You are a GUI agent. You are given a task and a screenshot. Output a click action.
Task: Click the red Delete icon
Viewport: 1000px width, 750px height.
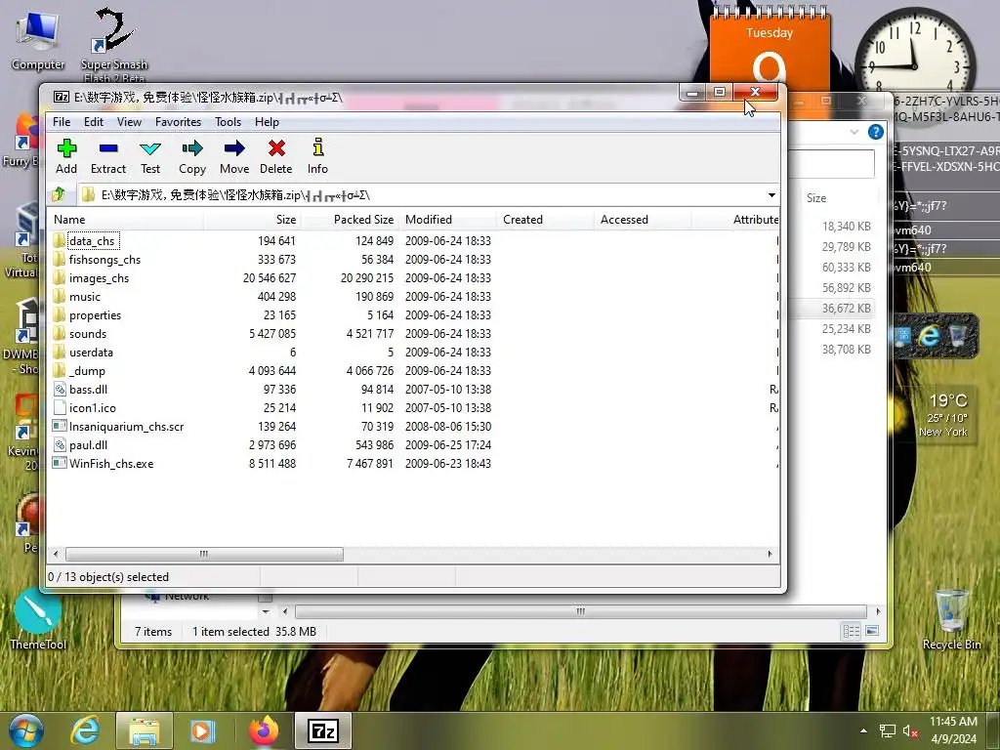pyautogui.click(x=276, y=148)
